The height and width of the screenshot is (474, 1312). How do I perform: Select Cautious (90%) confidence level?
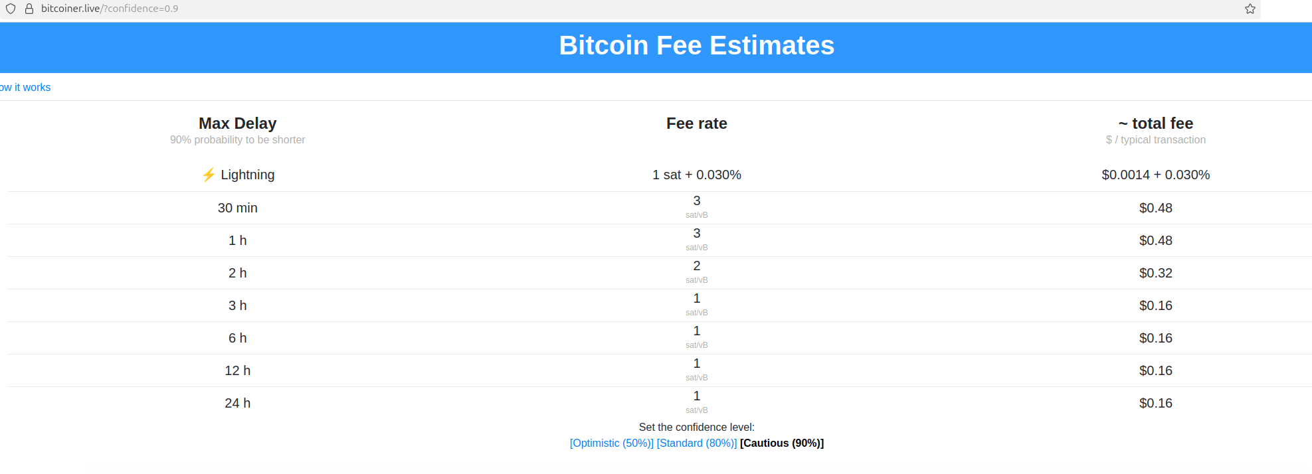[781, 443]
